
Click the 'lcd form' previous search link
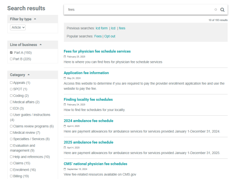coord(102,28)
